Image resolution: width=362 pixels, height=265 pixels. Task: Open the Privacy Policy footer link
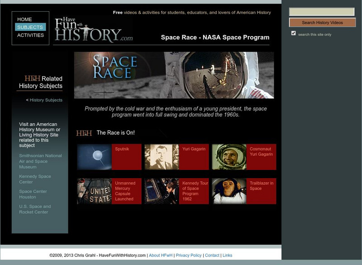tap(189, 256)
